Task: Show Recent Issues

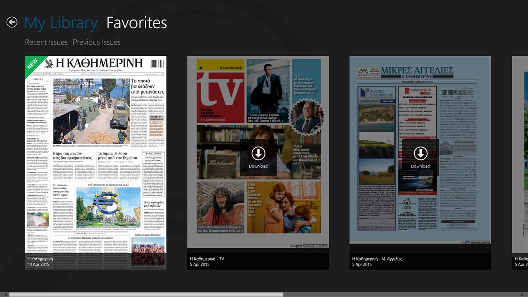Action: [46, 42]
